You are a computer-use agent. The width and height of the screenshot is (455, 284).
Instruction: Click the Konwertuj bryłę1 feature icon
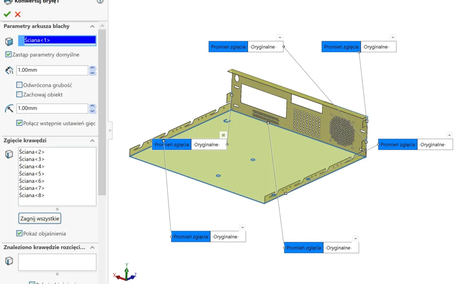[8, 2]
